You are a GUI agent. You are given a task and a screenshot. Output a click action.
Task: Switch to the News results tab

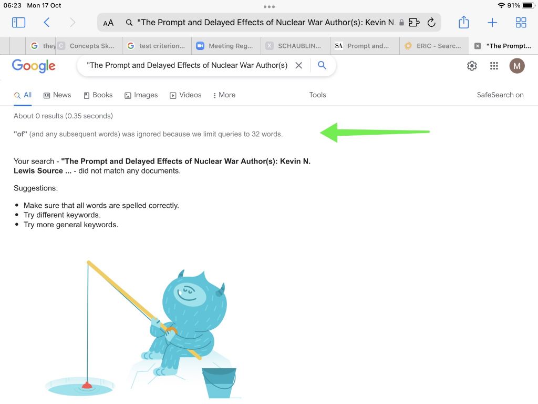(57, 95)
